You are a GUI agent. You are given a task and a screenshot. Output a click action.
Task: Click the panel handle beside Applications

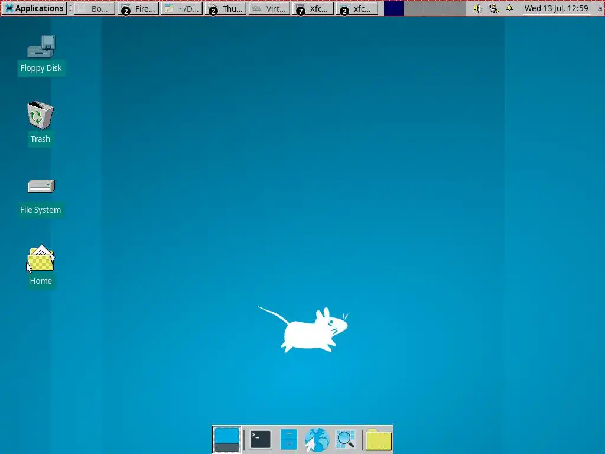click(x=70, y=8)
